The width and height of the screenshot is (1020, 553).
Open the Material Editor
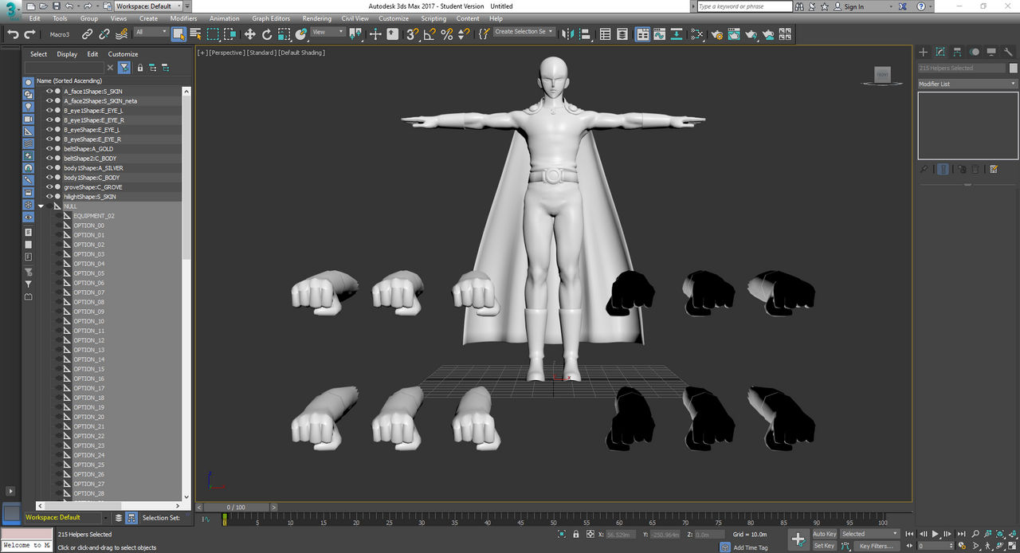[x=697, y=34]
